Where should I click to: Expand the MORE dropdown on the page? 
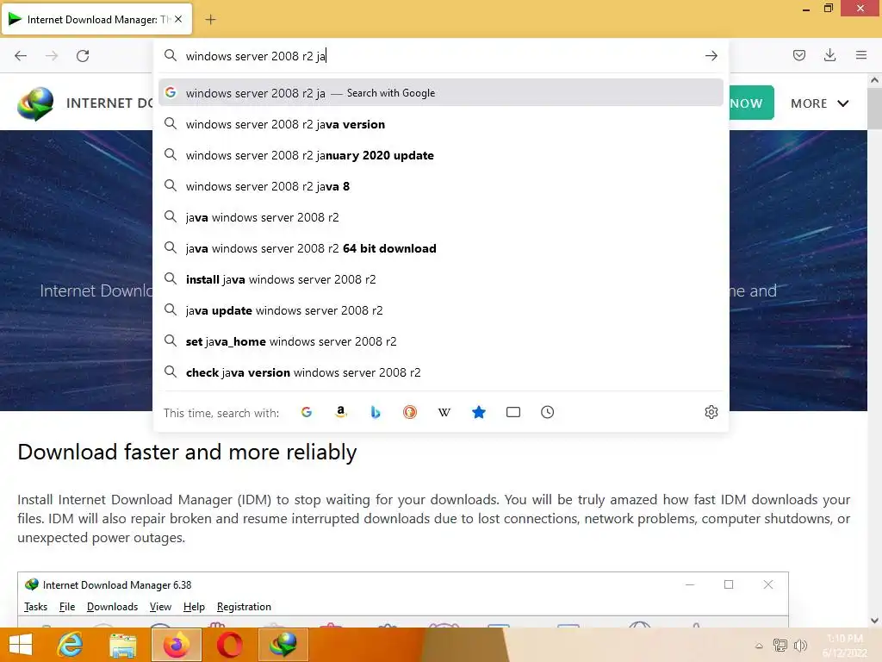819,103
